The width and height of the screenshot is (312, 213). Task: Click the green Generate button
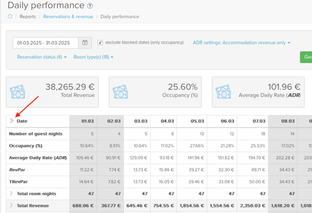click(306, 57)
